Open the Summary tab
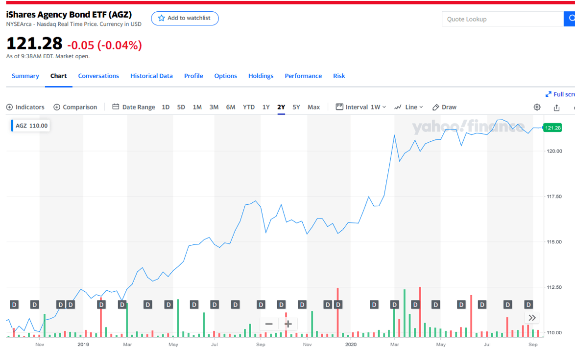 [x=25, y=76]
